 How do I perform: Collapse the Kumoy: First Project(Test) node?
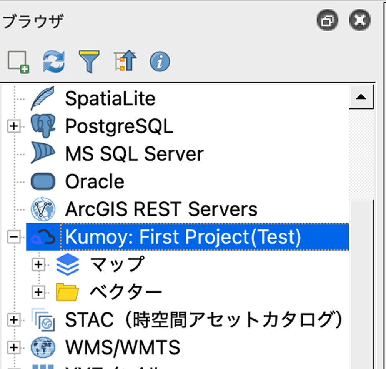tap(14, 237)
